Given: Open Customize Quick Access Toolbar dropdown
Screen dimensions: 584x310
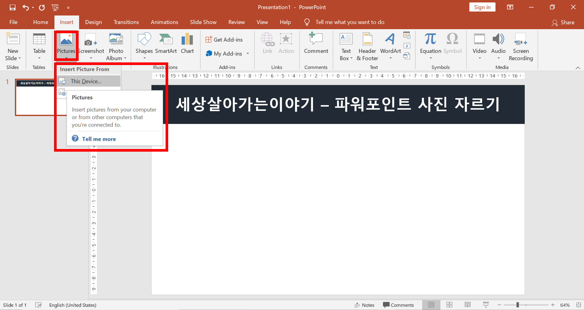Looking at the screenshot, I should click(68, 8).
